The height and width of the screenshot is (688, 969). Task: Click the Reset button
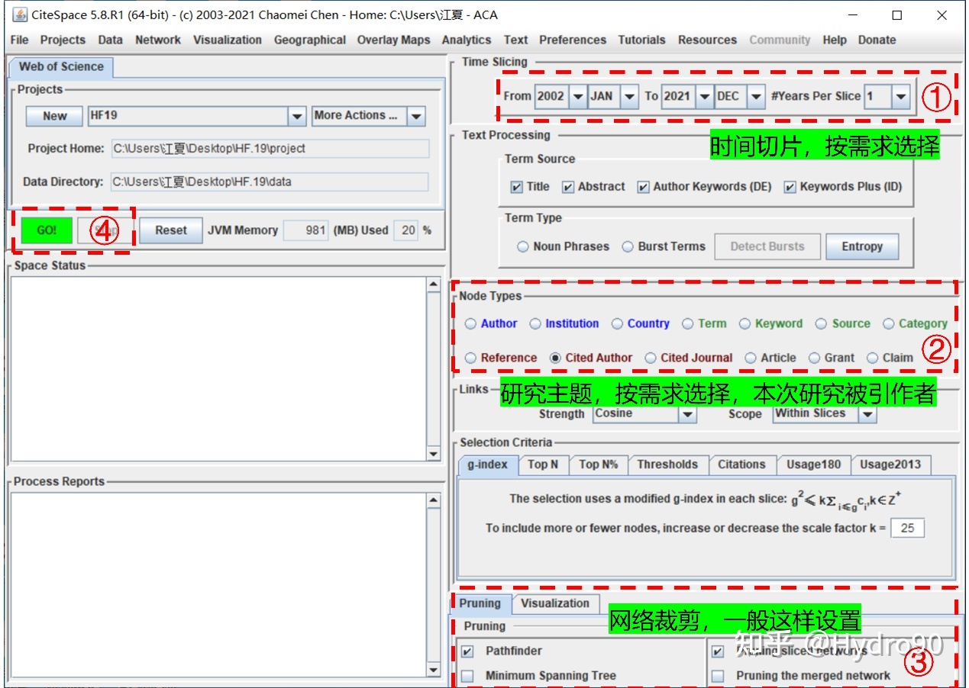171,230
